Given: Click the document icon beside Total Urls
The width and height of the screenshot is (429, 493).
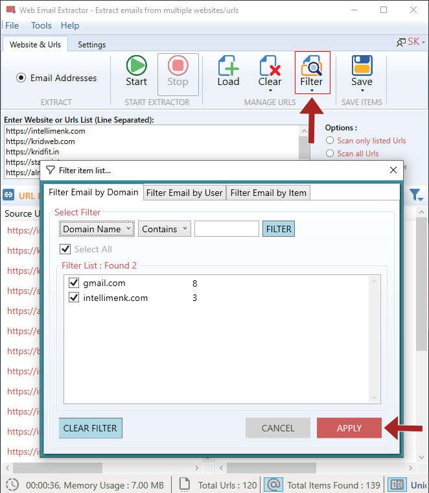Looking at the screenshot, I should (x=185, y=485).
